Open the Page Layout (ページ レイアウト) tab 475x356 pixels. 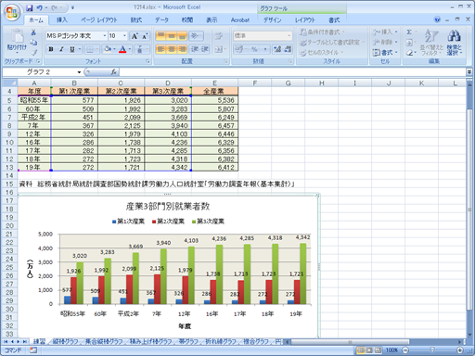click(x=99, y=20)
